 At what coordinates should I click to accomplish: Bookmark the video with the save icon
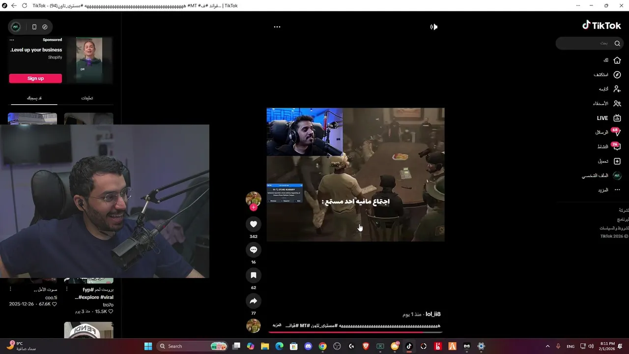pos(254,275)
